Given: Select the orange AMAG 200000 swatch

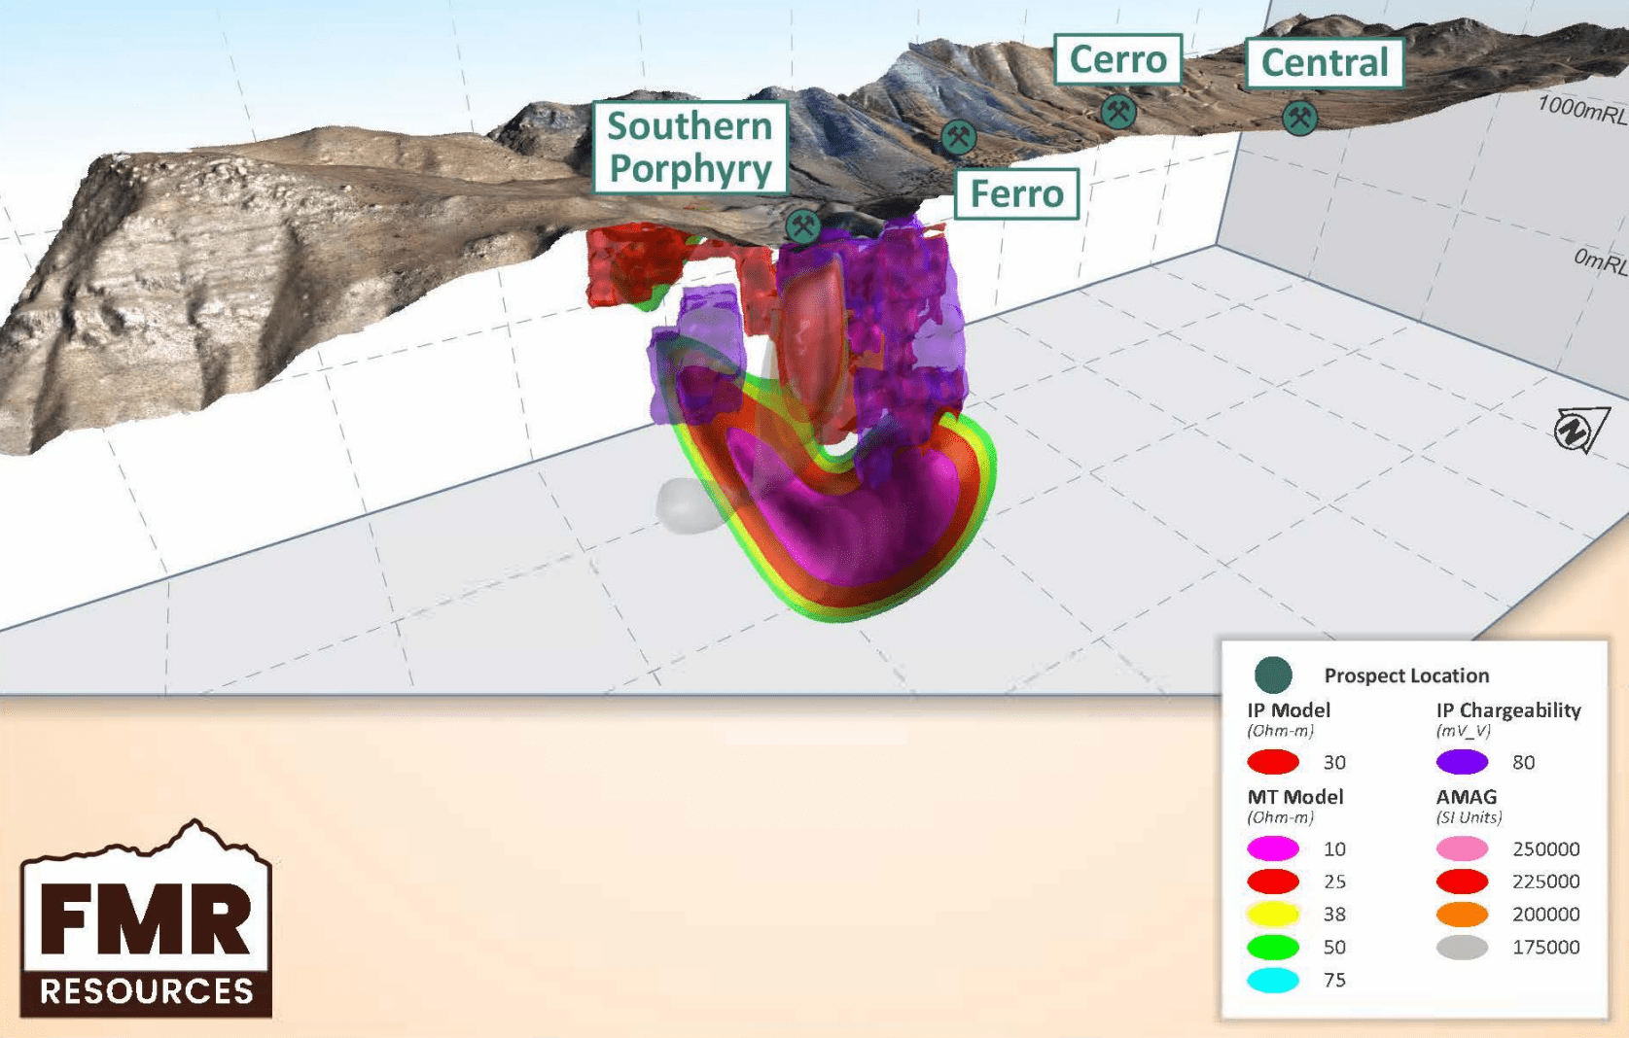Looking at the screenshot, I should [1462, 914].
